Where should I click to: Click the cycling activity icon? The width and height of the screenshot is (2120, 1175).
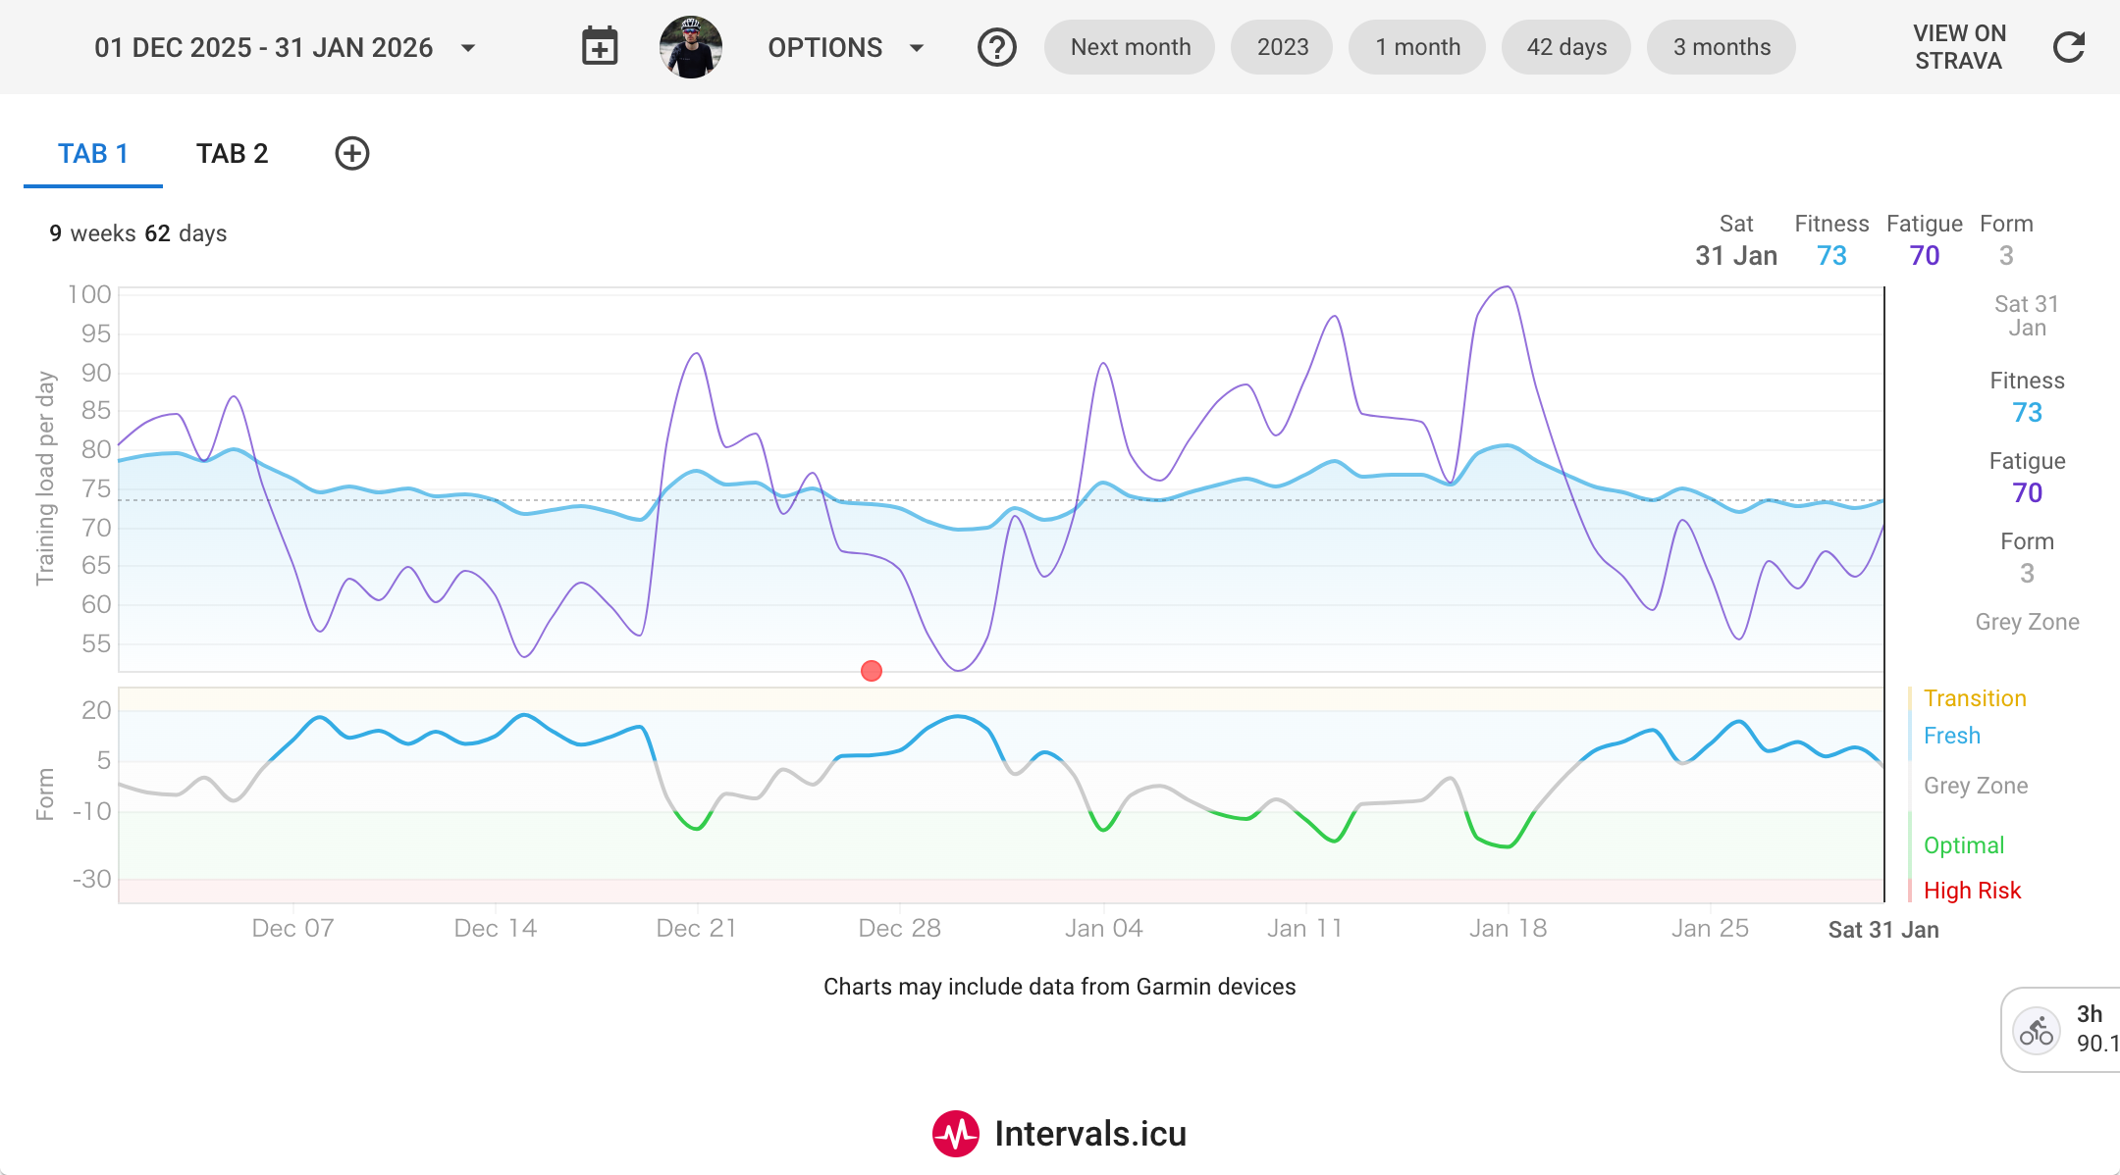pyautogui.click(x=2037, y=1031)
